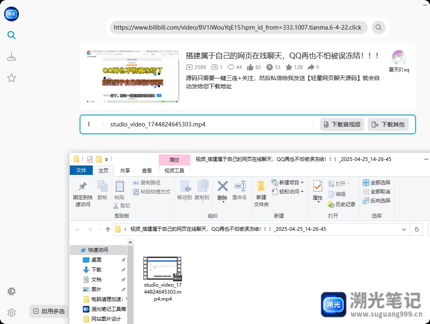
Task: Click the 溯光 app logo at top left
Action: click(11, 14)
